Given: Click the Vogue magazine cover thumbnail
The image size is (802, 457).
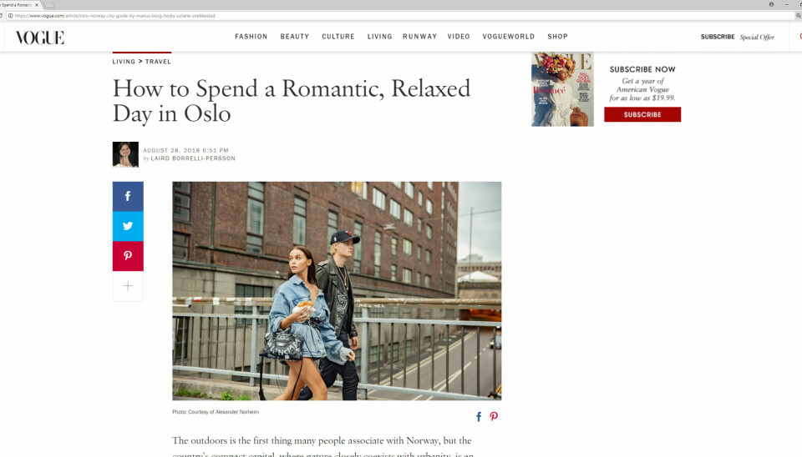Looking at the screenshot, I should point(562,89).
